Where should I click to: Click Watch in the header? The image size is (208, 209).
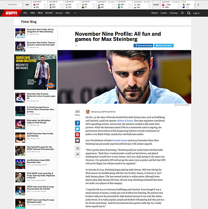point(155,13)
